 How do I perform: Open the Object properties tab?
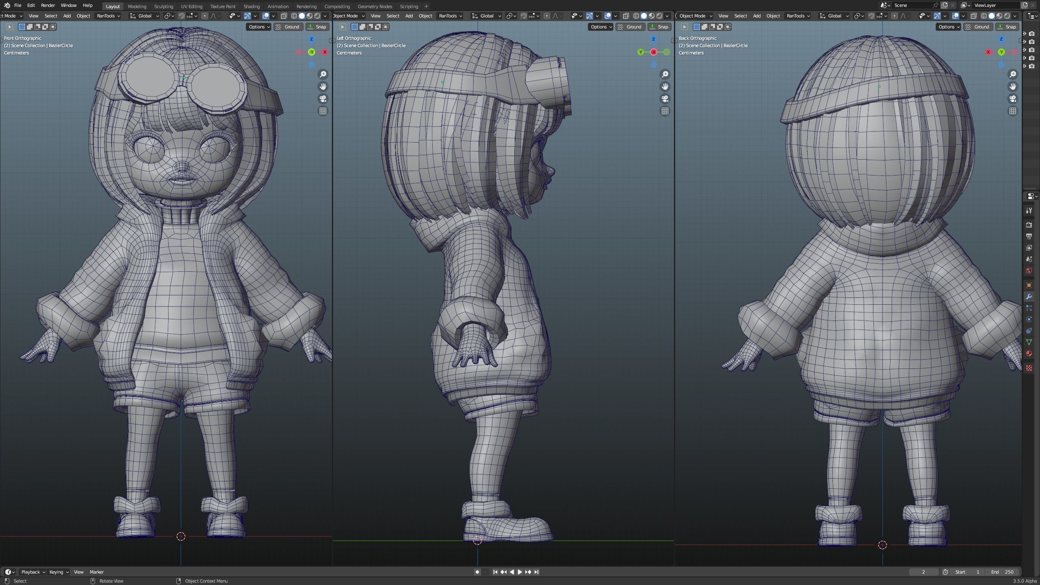(1029, 285)
